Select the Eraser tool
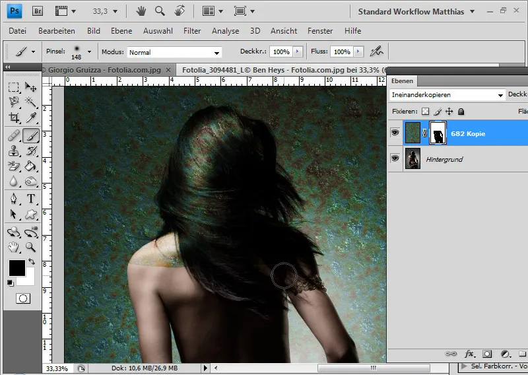Image resolution: width=528 pixels, height=375 pixels. 13,166
